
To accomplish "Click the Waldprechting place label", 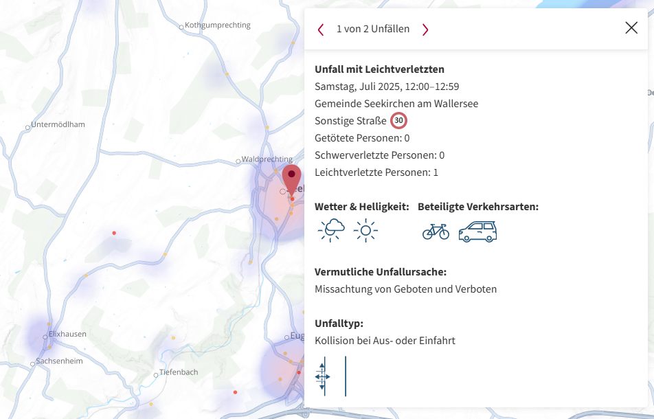I will [x=267, y=159].
